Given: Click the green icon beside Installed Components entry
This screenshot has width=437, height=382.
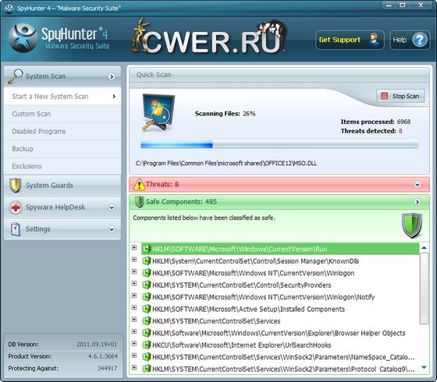Looking at the screenshot, I should click(x=147, y=309).
